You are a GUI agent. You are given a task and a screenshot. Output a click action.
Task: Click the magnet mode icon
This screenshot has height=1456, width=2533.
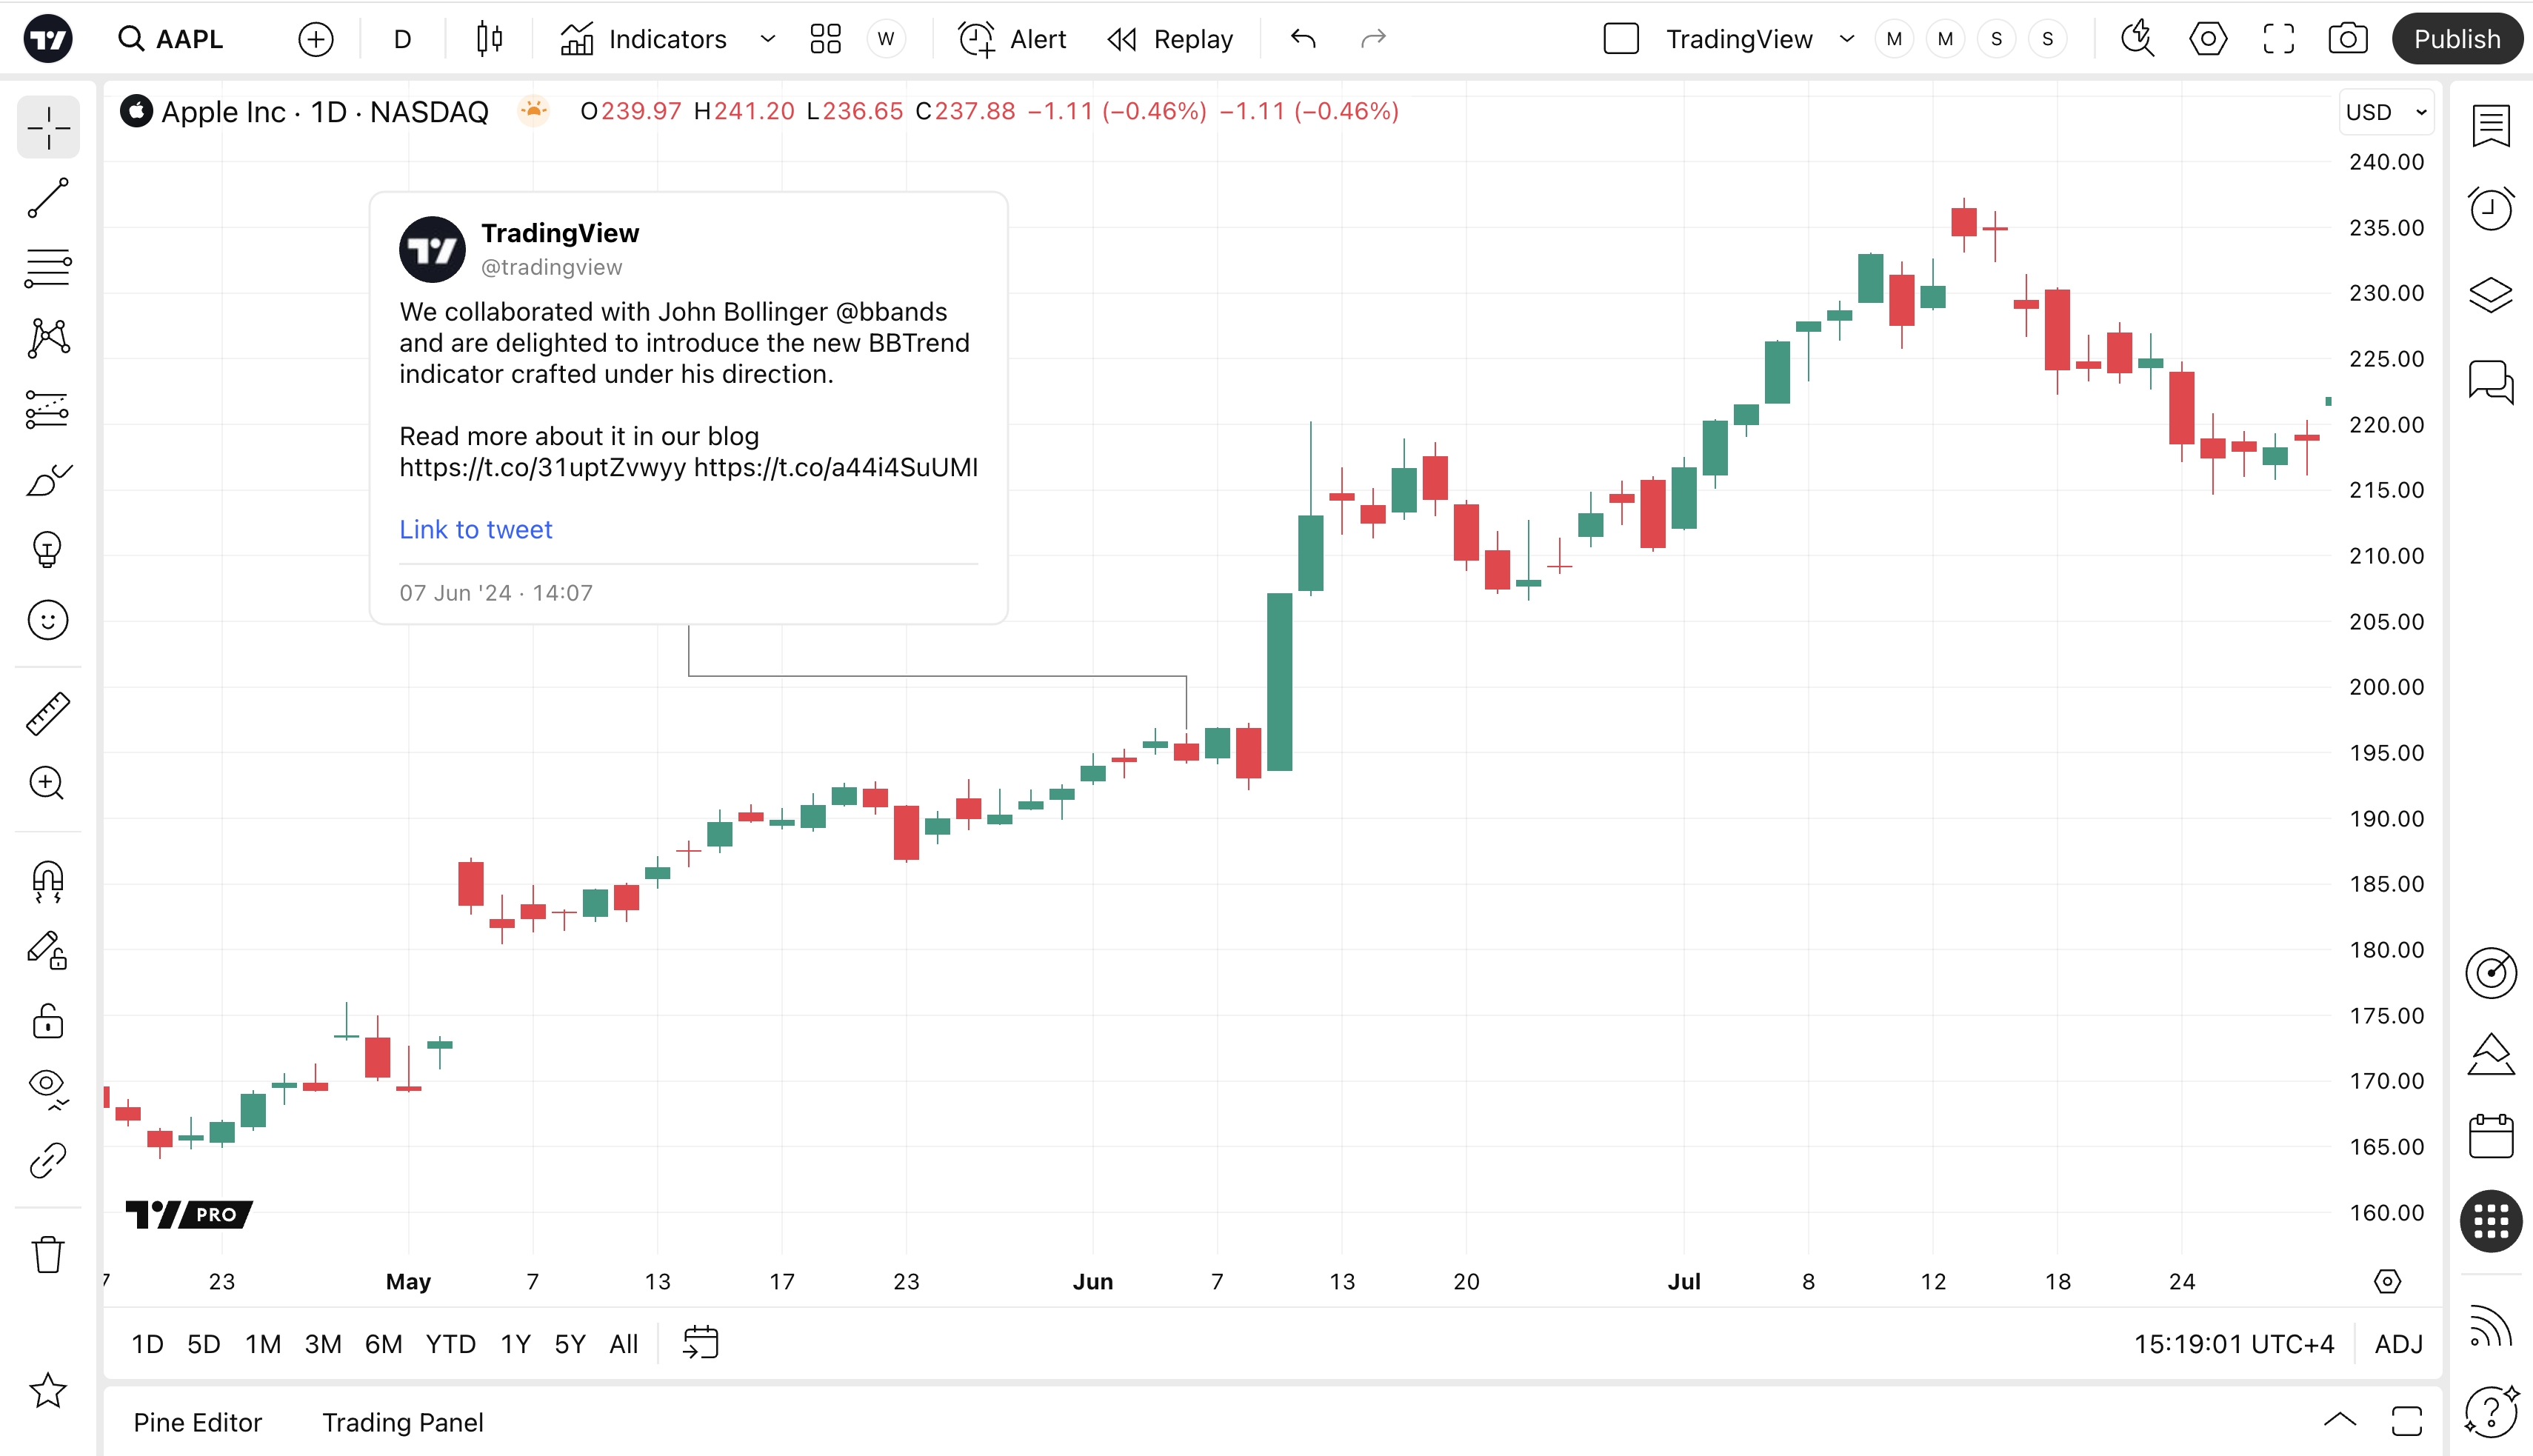[48, 881]
